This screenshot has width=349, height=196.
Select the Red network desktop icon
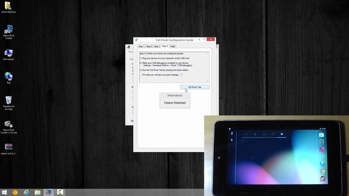point(9,78)
